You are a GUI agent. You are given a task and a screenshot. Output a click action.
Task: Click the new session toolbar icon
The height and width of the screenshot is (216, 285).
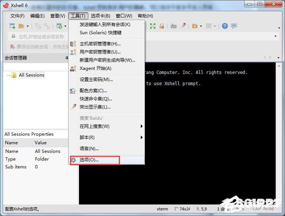pos(12,26)
